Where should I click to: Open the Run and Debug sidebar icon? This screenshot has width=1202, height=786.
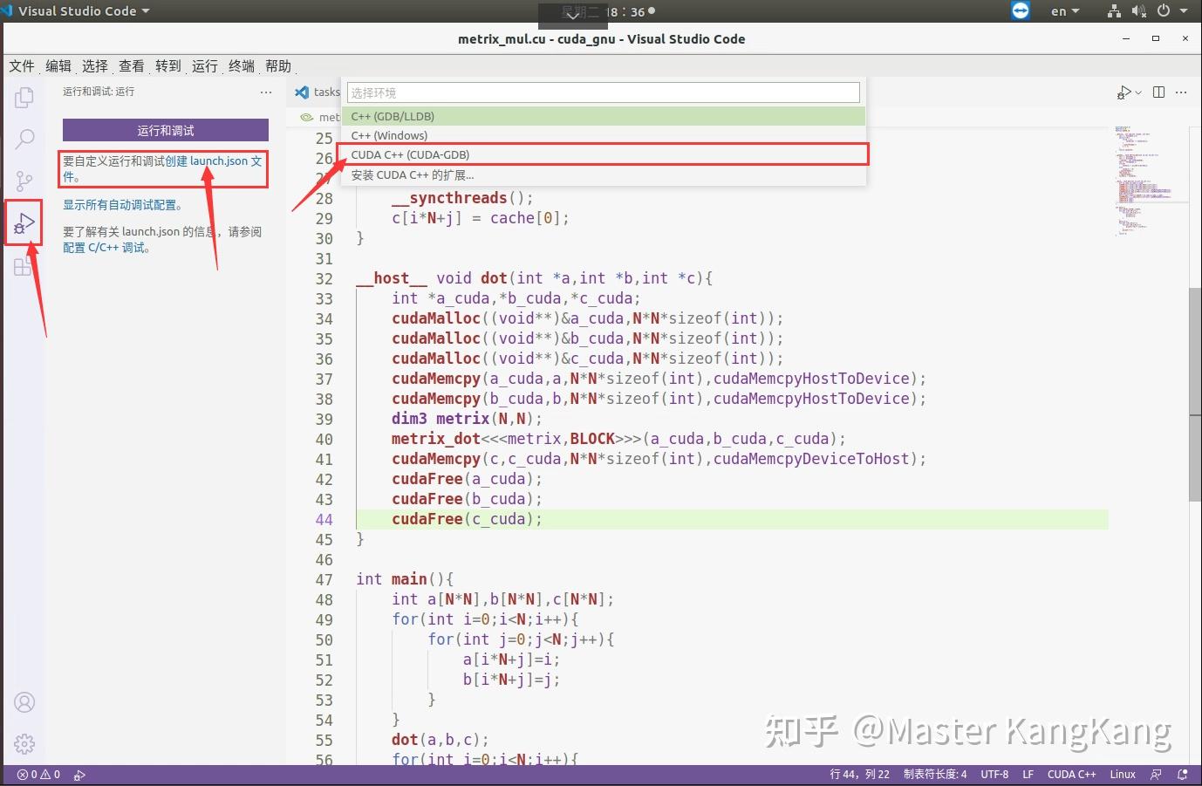pyautogui.click(x=24, y=222)
